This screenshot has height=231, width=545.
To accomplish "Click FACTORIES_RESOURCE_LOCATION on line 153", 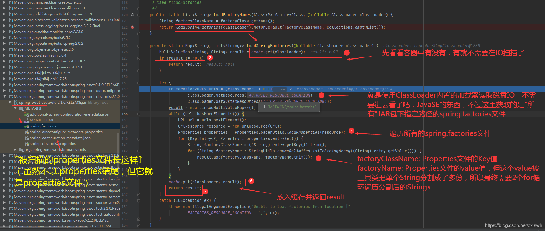I will pyautogui.click(x=219, y=213).
